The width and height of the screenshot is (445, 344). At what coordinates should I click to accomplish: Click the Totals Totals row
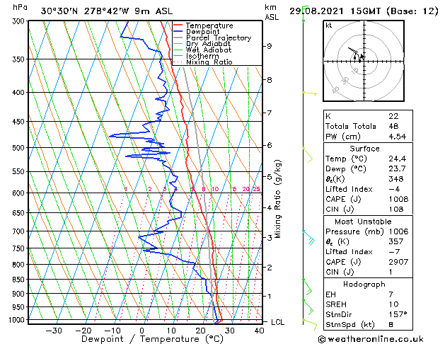point(368,126)
